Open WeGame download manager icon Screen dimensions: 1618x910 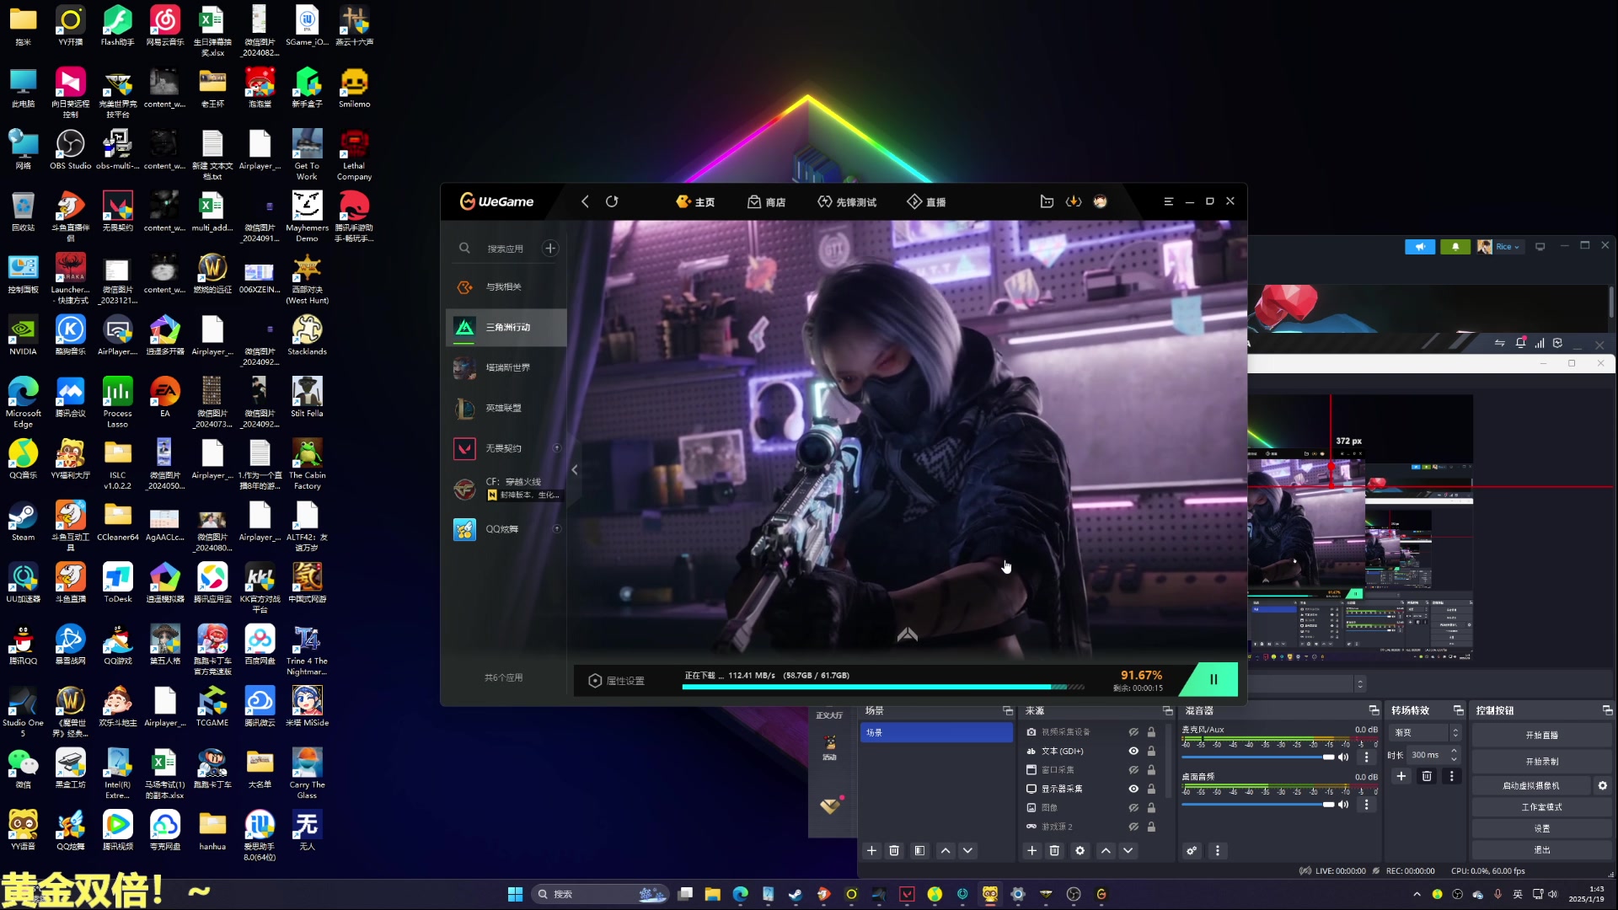coord(1074,201)
